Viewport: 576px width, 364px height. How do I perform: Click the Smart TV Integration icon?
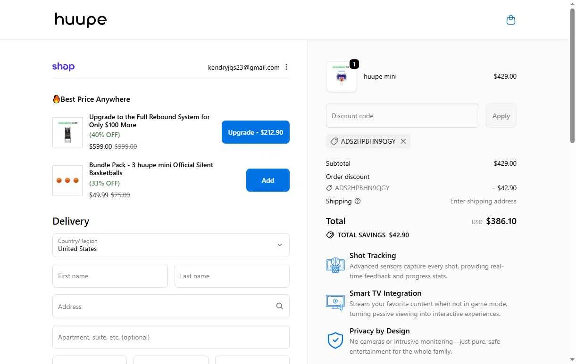pos(335,302)
